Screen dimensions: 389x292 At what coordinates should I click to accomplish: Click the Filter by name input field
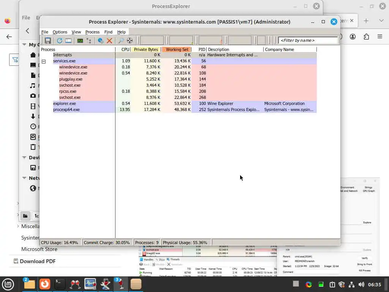[308, 40]
